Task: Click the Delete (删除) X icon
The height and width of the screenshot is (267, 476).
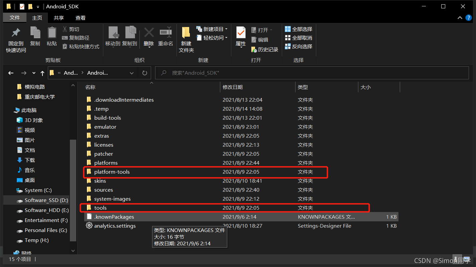Action: point(149,33)
